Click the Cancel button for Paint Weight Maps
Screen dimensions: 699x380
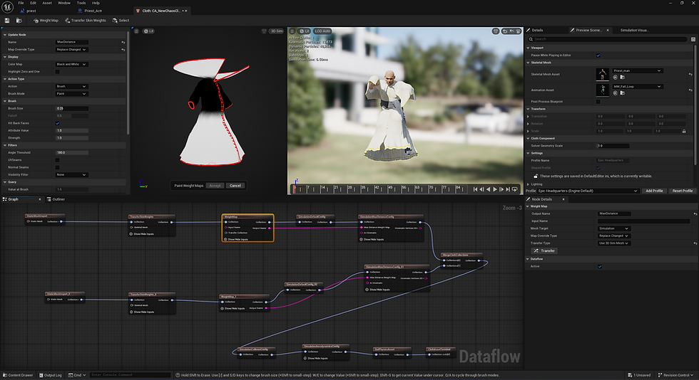235,186
